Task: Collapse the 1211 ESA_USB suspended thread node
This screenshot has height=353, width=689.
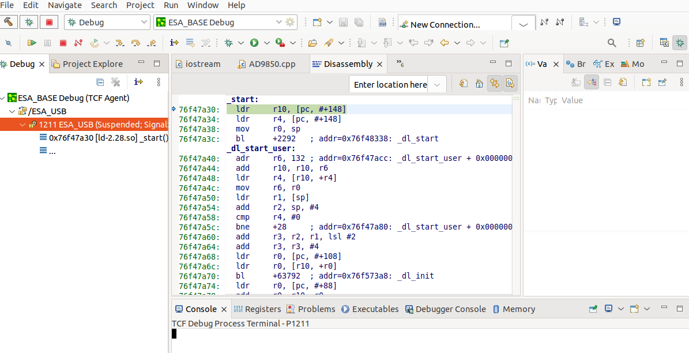Action: point(23,125)
